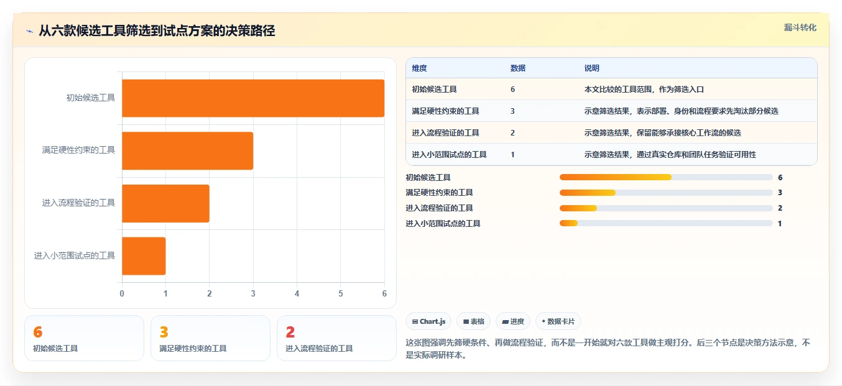Click the red 2 data card
The height and width of the screenshot is (386, 842).
(336, 338)
